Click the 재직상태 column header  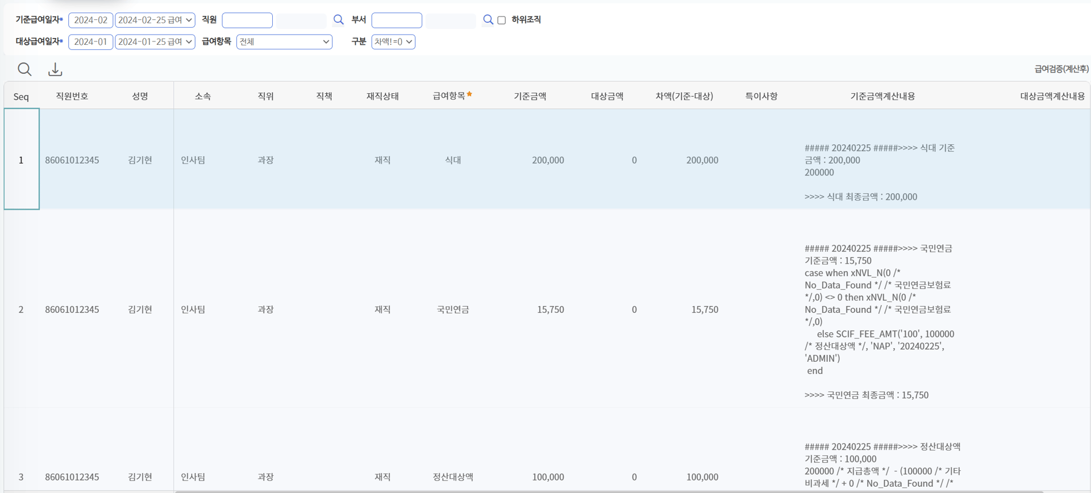click(x=382, y=96)
